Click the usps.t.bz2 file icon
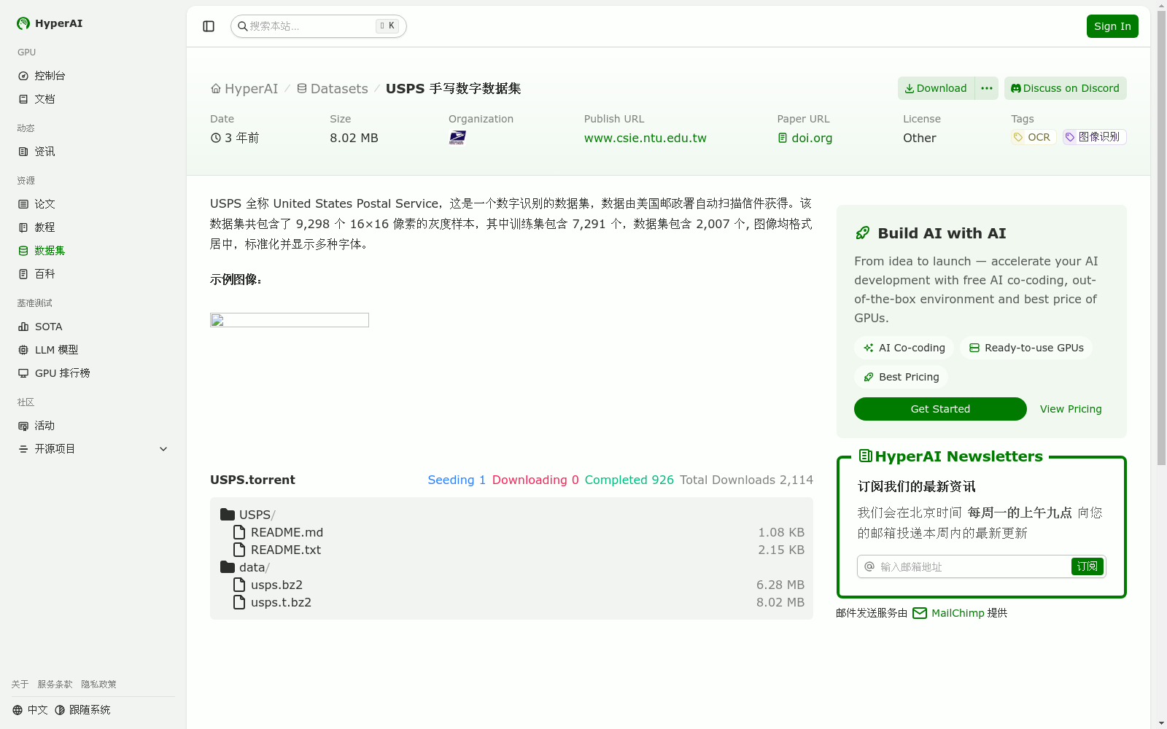Viewport: 1167px width, 729px height. pyautogui.click(x=239, y=602)
